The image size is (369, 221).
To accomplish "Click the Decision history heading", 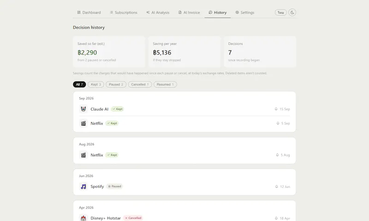I will click(89, 28).
